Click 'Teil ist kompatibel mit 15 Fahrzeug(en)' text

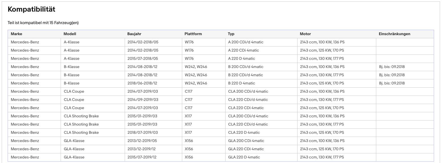tap(43, 23)
